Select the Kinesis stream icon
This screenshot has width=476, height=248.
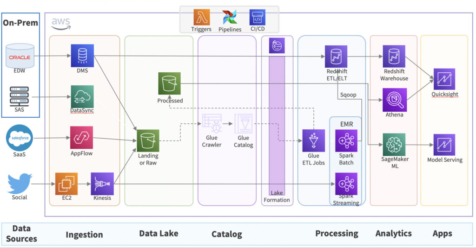click(x=102, y=184)
